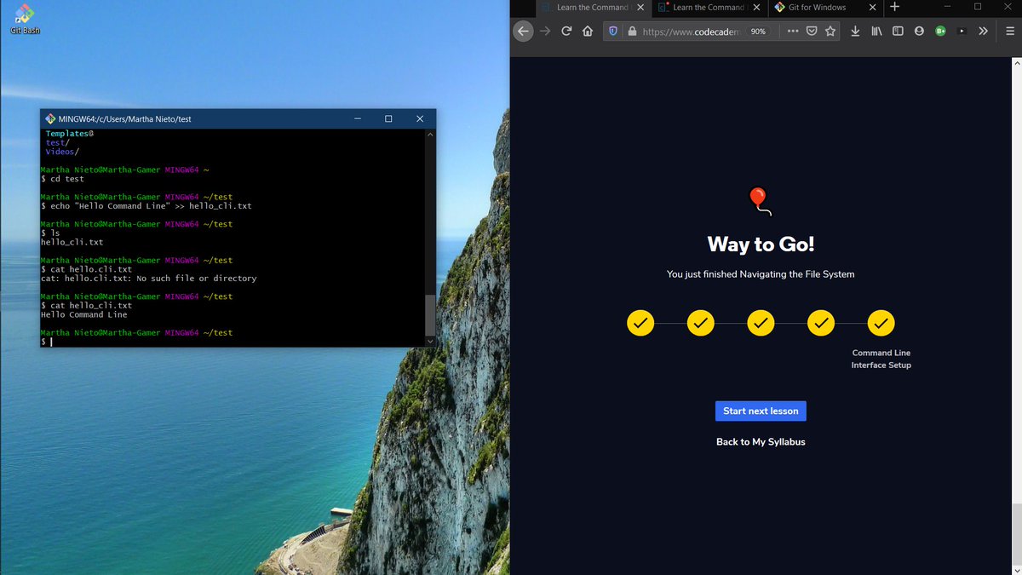The image size is (1022, 575).
Task: Click the Firefox Library icon
Action: (877, 31)
